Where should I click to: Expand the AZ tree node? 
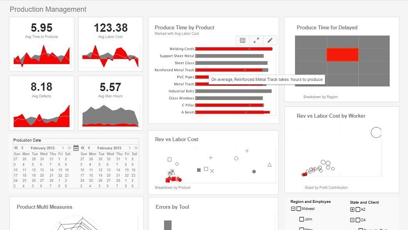click(352, 209)
